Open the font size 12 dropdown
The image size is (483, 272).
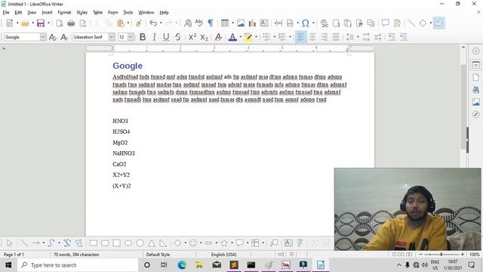[x=131, y=37]
